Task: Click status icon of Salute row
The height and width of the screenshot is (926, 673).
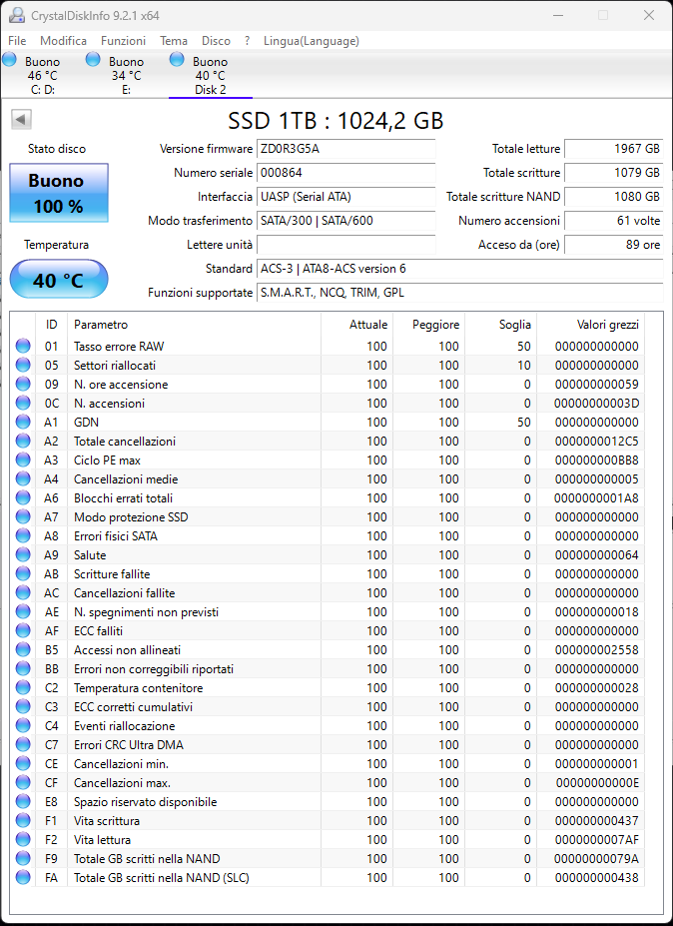Action: (x=23, y=554)
